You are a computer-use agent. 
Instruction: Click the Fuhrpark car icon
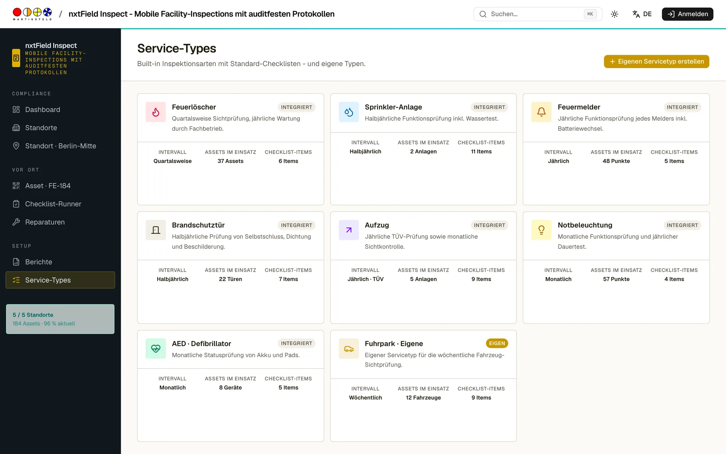(349, 348)
